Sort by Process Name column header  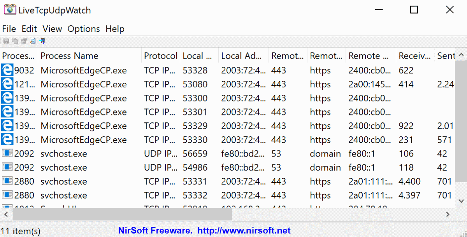point(69,56)
